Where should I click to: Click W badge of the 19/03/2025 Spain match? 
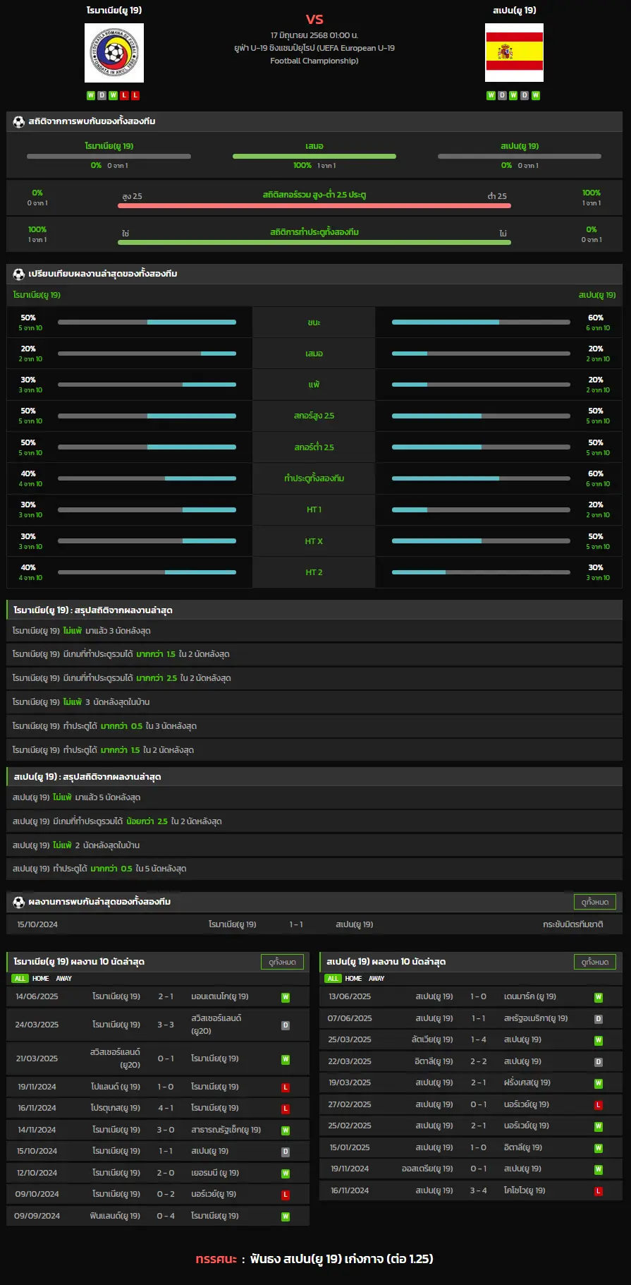[599, 1083]
